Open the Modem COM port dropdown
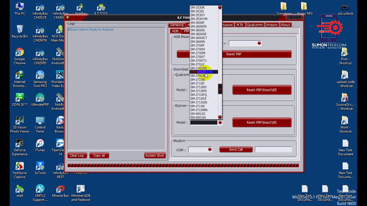The image size is (367, 206). point(210,149)
